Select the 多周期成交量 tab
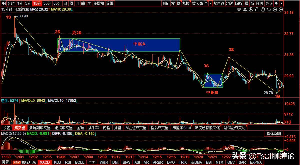Image resolution: width=300 pixels, height=165 pixels. [x=40, y=128]
